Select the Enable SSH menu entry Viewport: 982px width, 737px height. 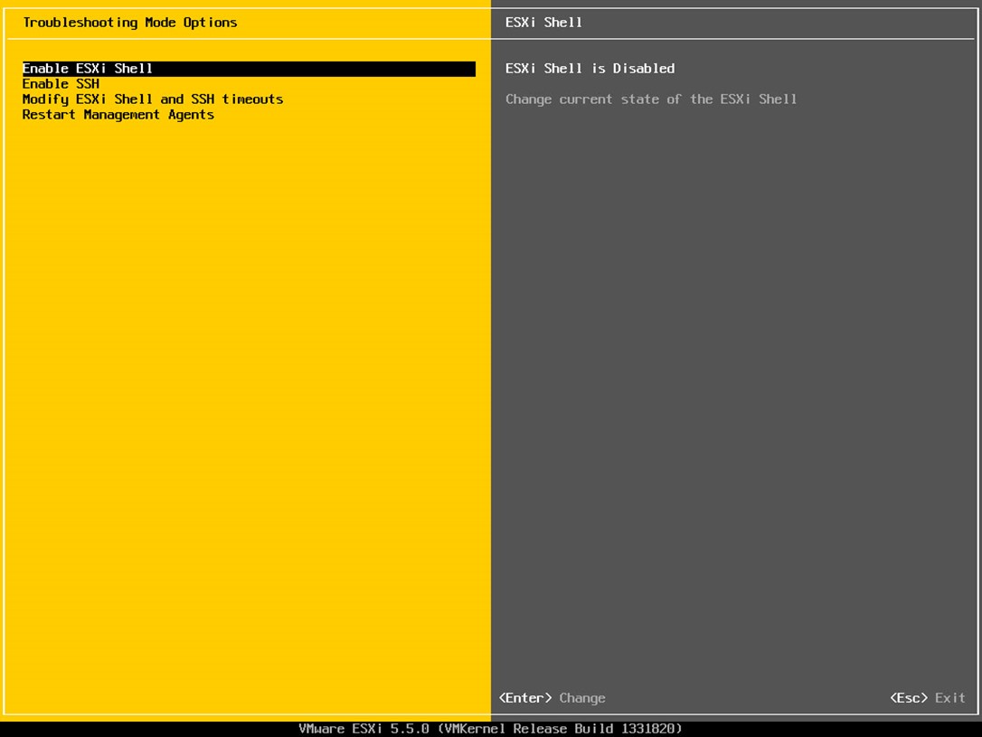61,84
